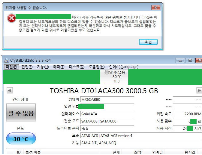Viewport: 202px width, 155px height.
Task: Click the 알 수 없음 health status button
Action: pos(21,113)
